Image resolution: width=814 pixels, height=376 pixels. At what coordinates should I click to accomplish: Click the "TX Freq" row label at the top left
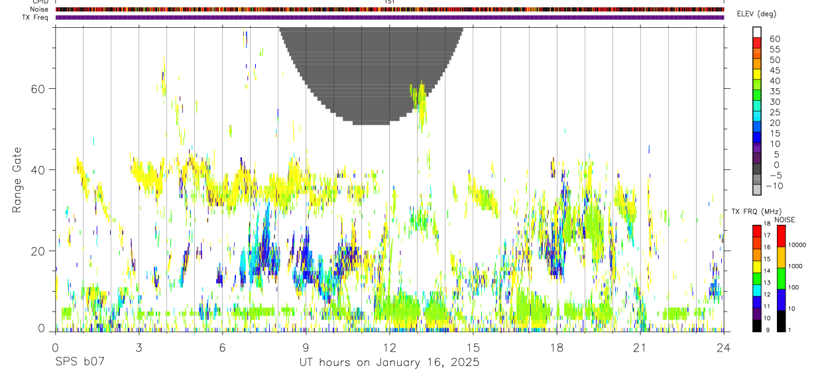click(x=36, y=17)
